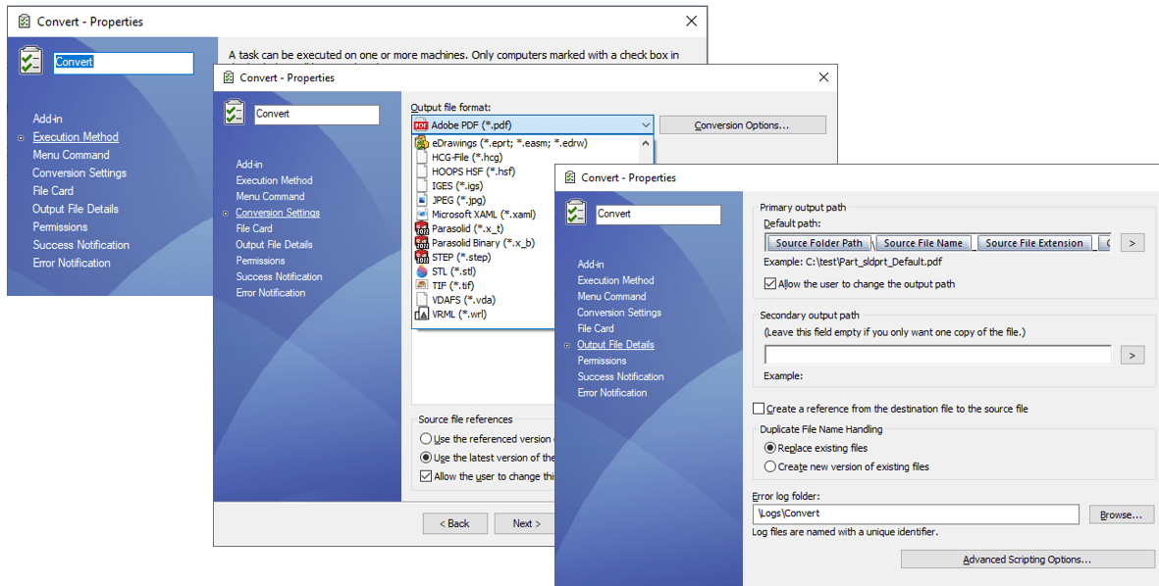Open the Default path variable arrow button

click(1133, 243)
